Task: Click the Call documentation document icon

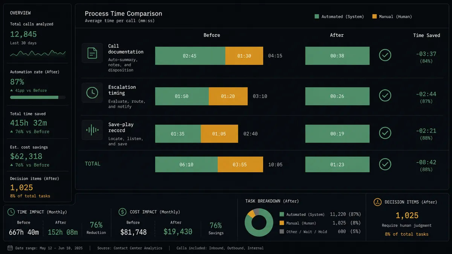Action: [x=92, y=53]
